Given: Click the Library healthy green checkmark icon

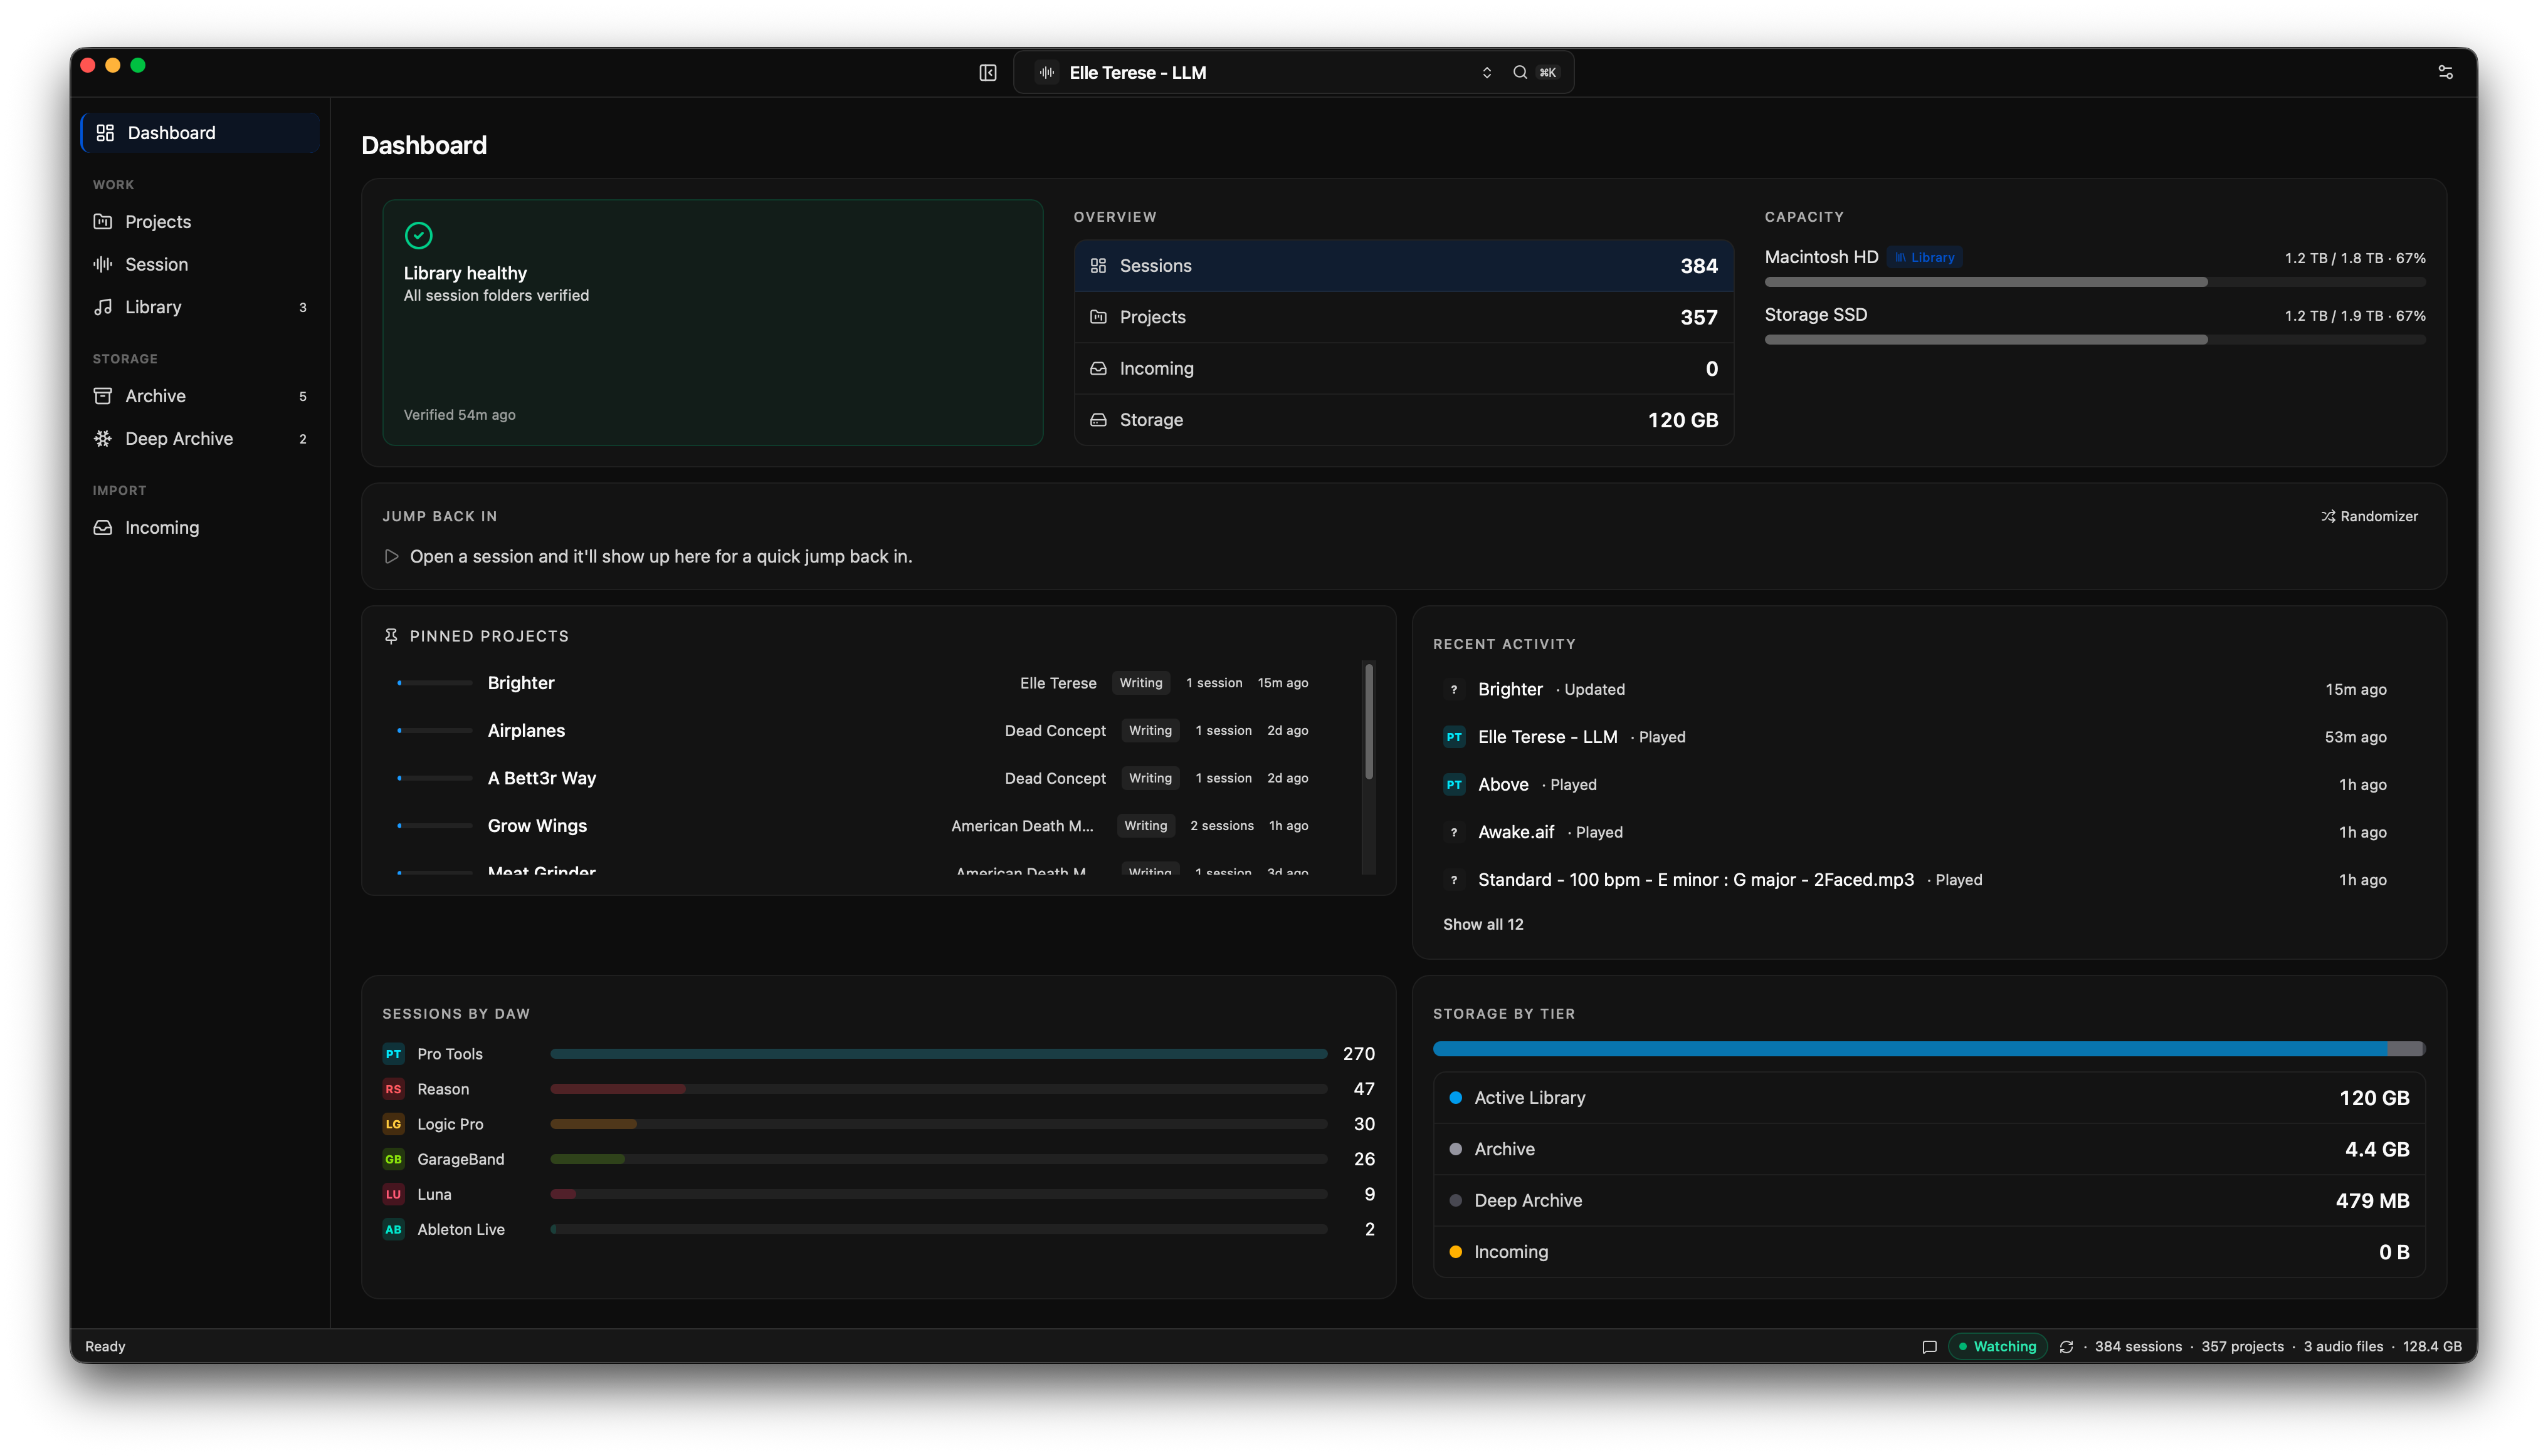Looking at the screenshot, I should pyautogui.click(x=418, y=235).
